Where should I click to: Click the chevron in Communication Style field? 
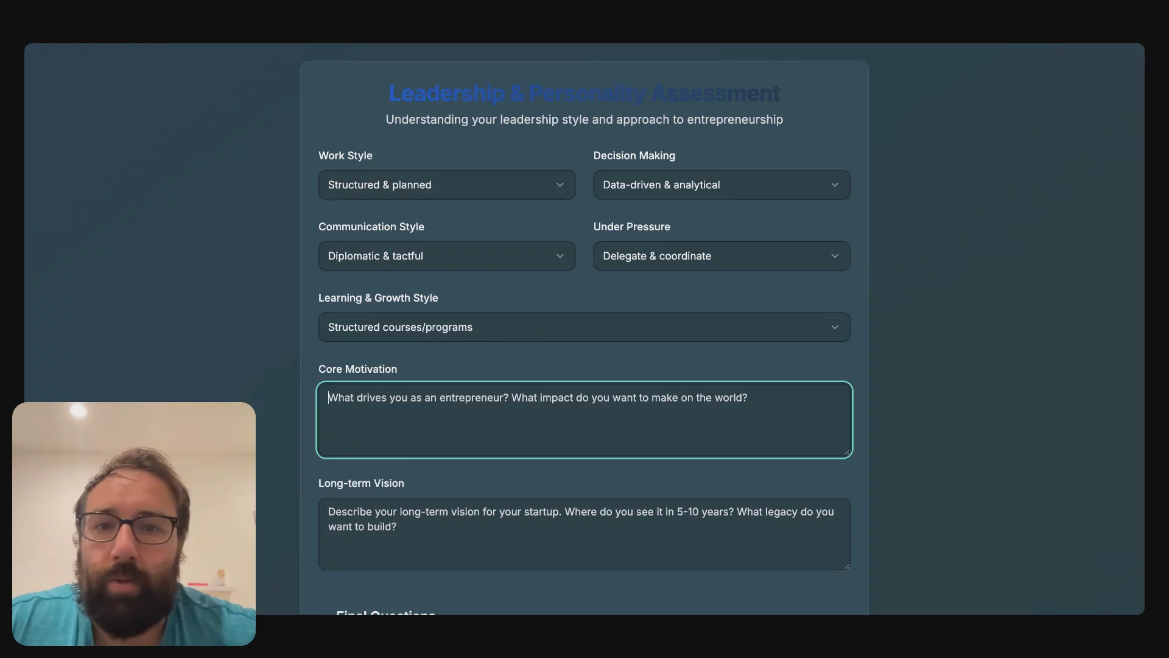point(560,256)
